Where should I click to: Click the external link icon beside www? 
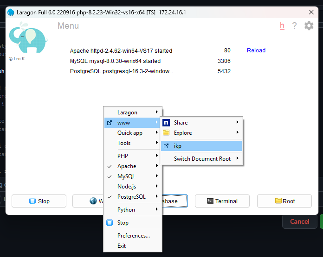110,123
